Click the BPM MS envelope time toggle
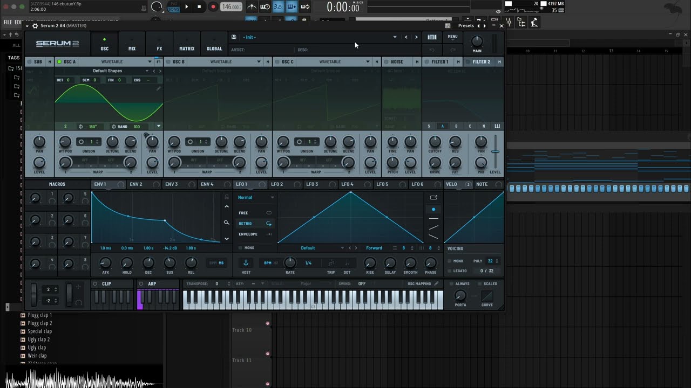This screenshot has height=388, width=691. point(216,263)
